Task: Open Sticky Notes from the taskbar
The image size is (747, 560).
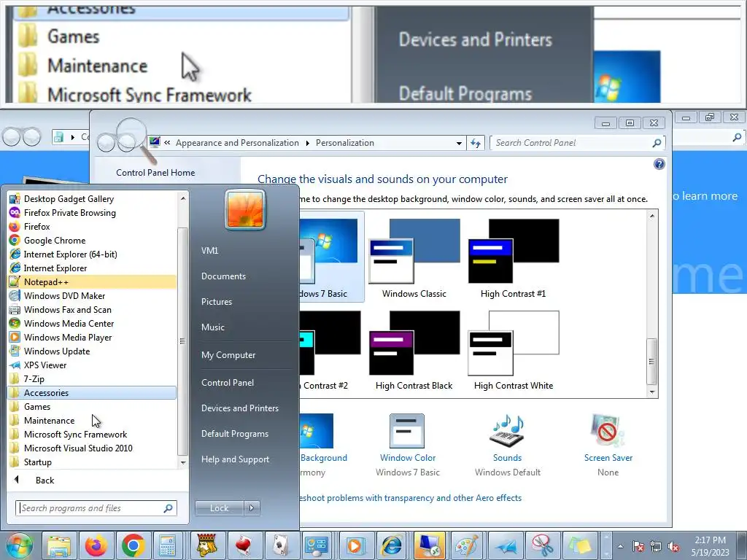Action: pyautogui.click(x=579, y=545)
